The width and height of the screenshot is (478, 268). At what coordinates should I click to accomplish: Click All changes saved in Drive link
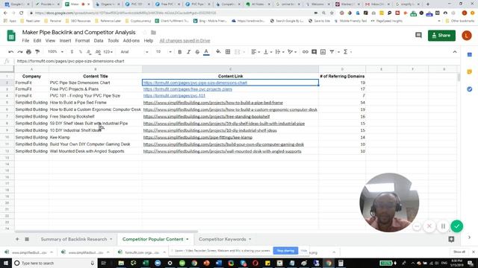pyautogui.click(x=184, y=41)
